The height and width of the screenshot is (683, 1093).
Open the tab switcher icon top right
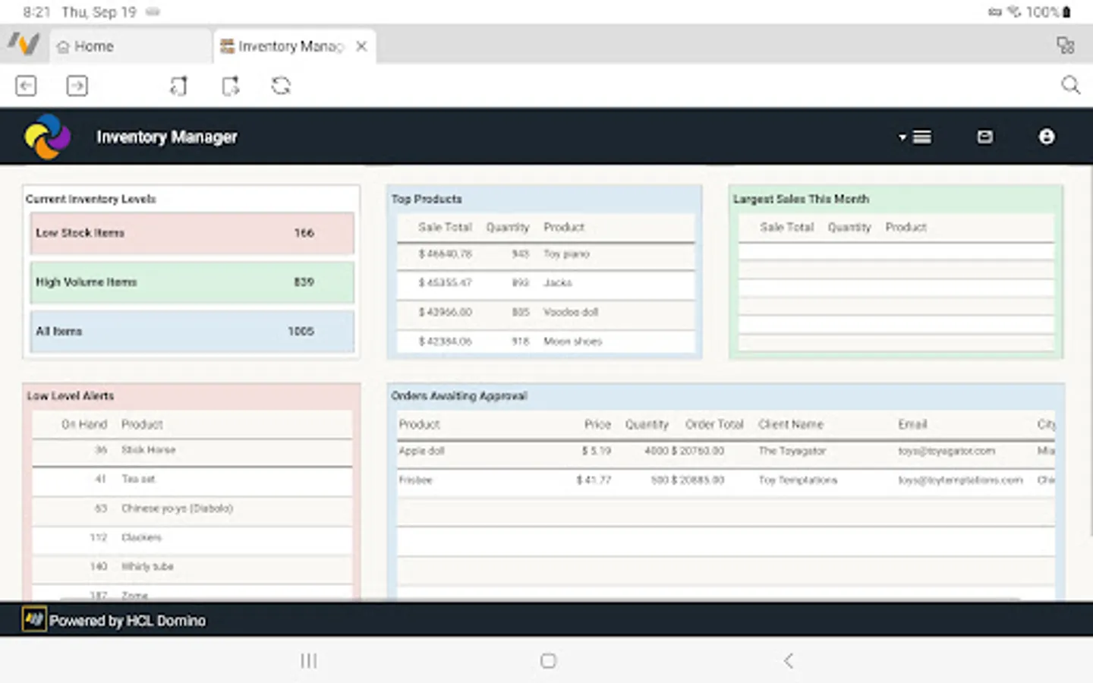[1066, 46]
